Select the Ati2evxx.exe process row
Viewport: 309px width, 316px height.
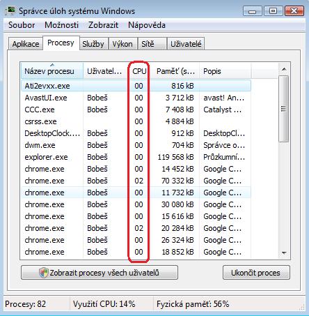(136, 86)
